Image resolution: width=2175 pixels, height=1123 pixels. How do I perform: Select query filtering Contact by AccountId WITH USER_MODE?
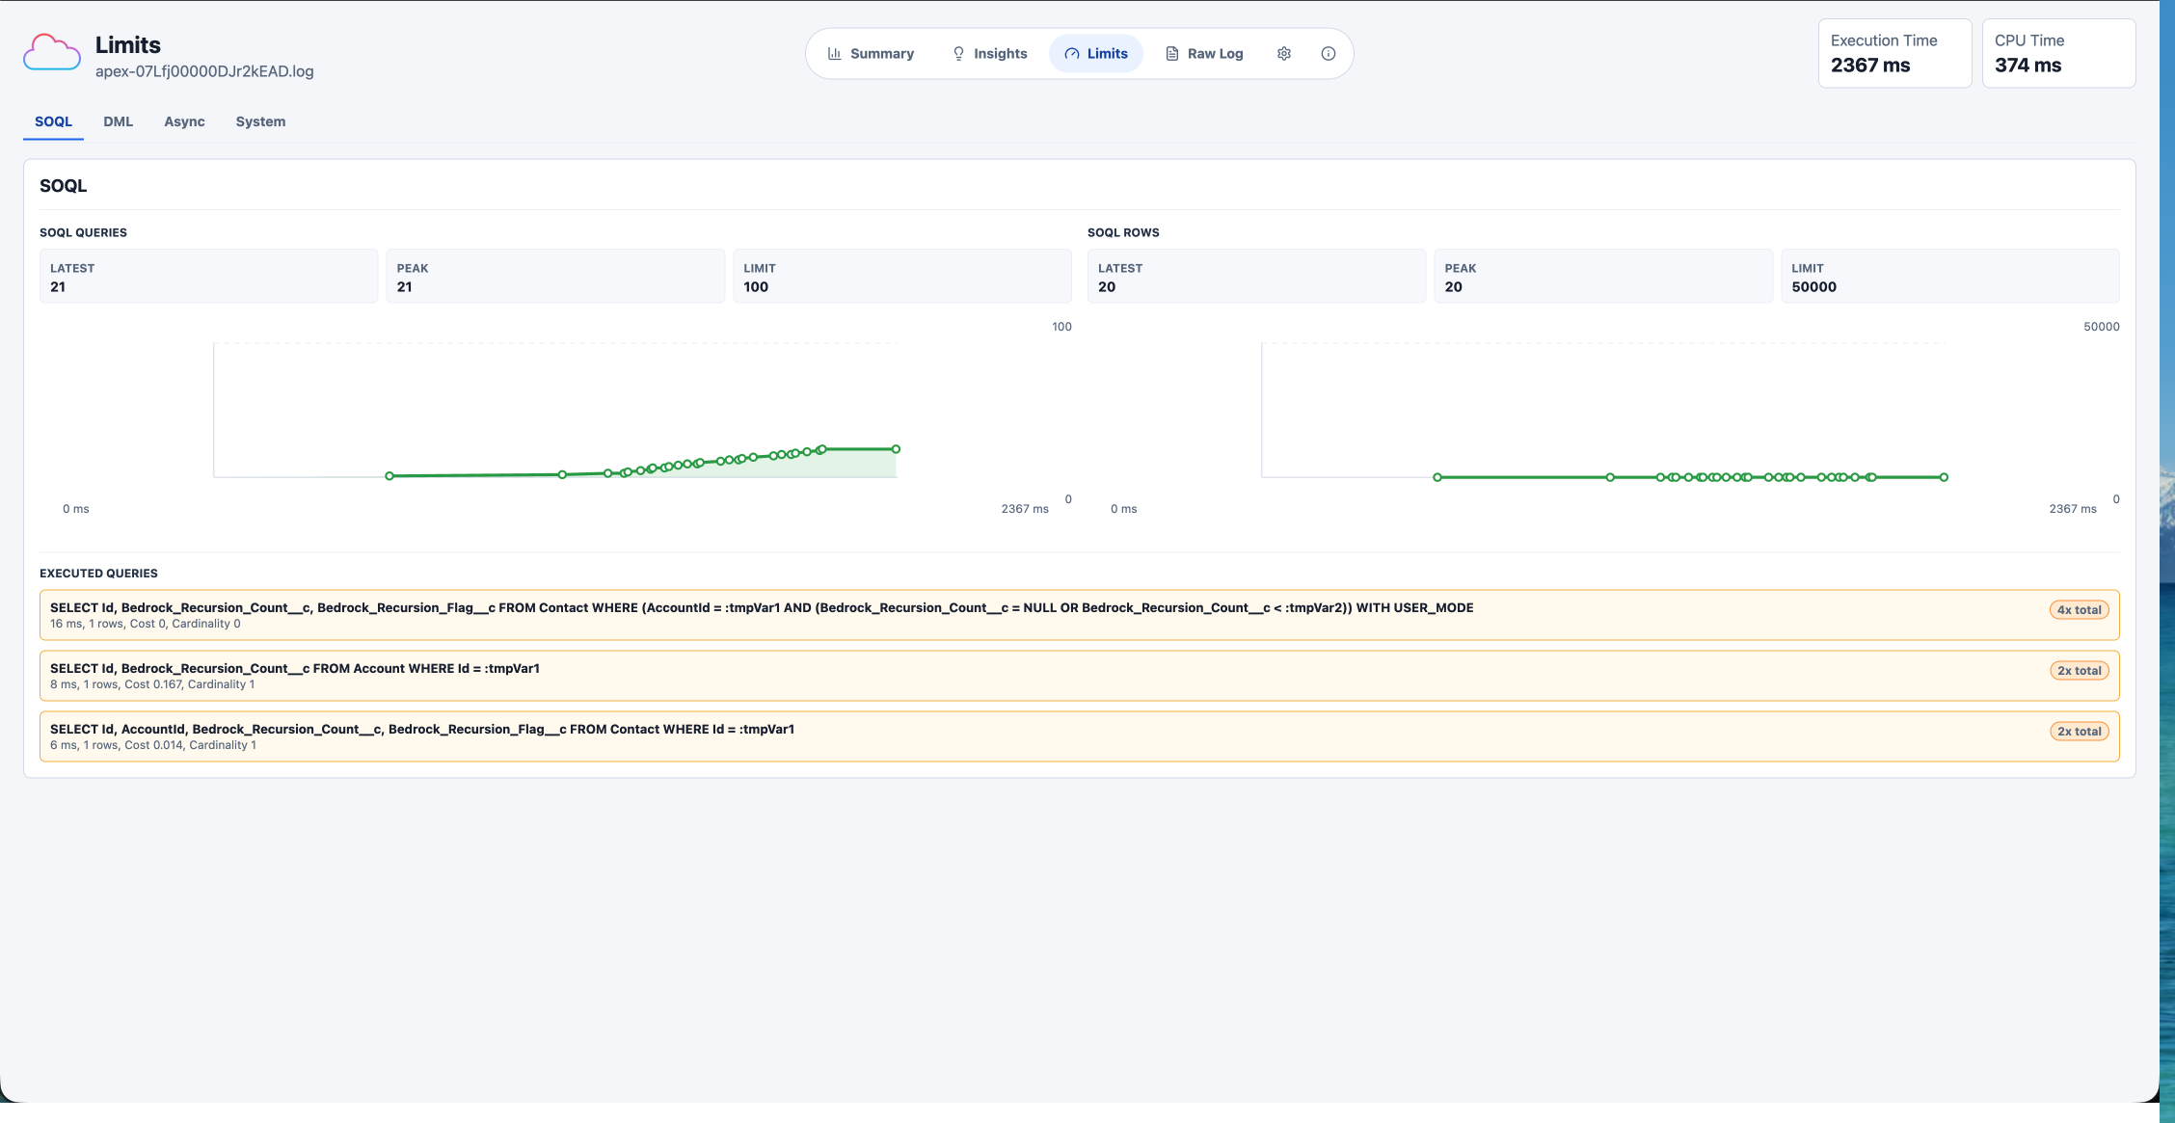tap(1079, 615)
